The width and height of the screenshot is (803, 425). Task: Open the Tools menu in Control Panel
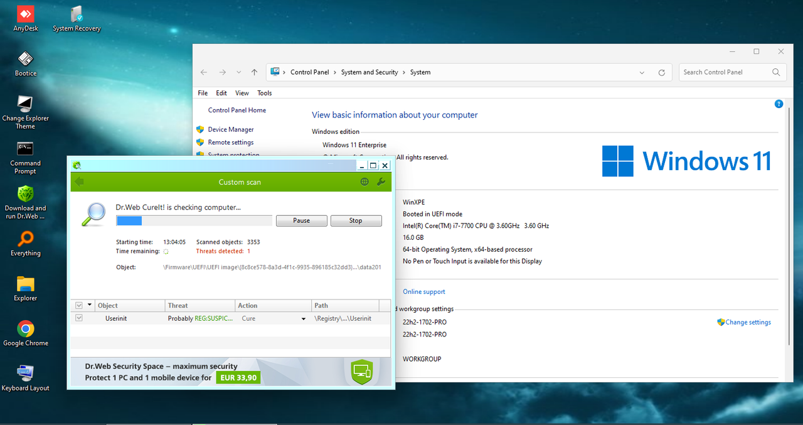tap(265, 93)
